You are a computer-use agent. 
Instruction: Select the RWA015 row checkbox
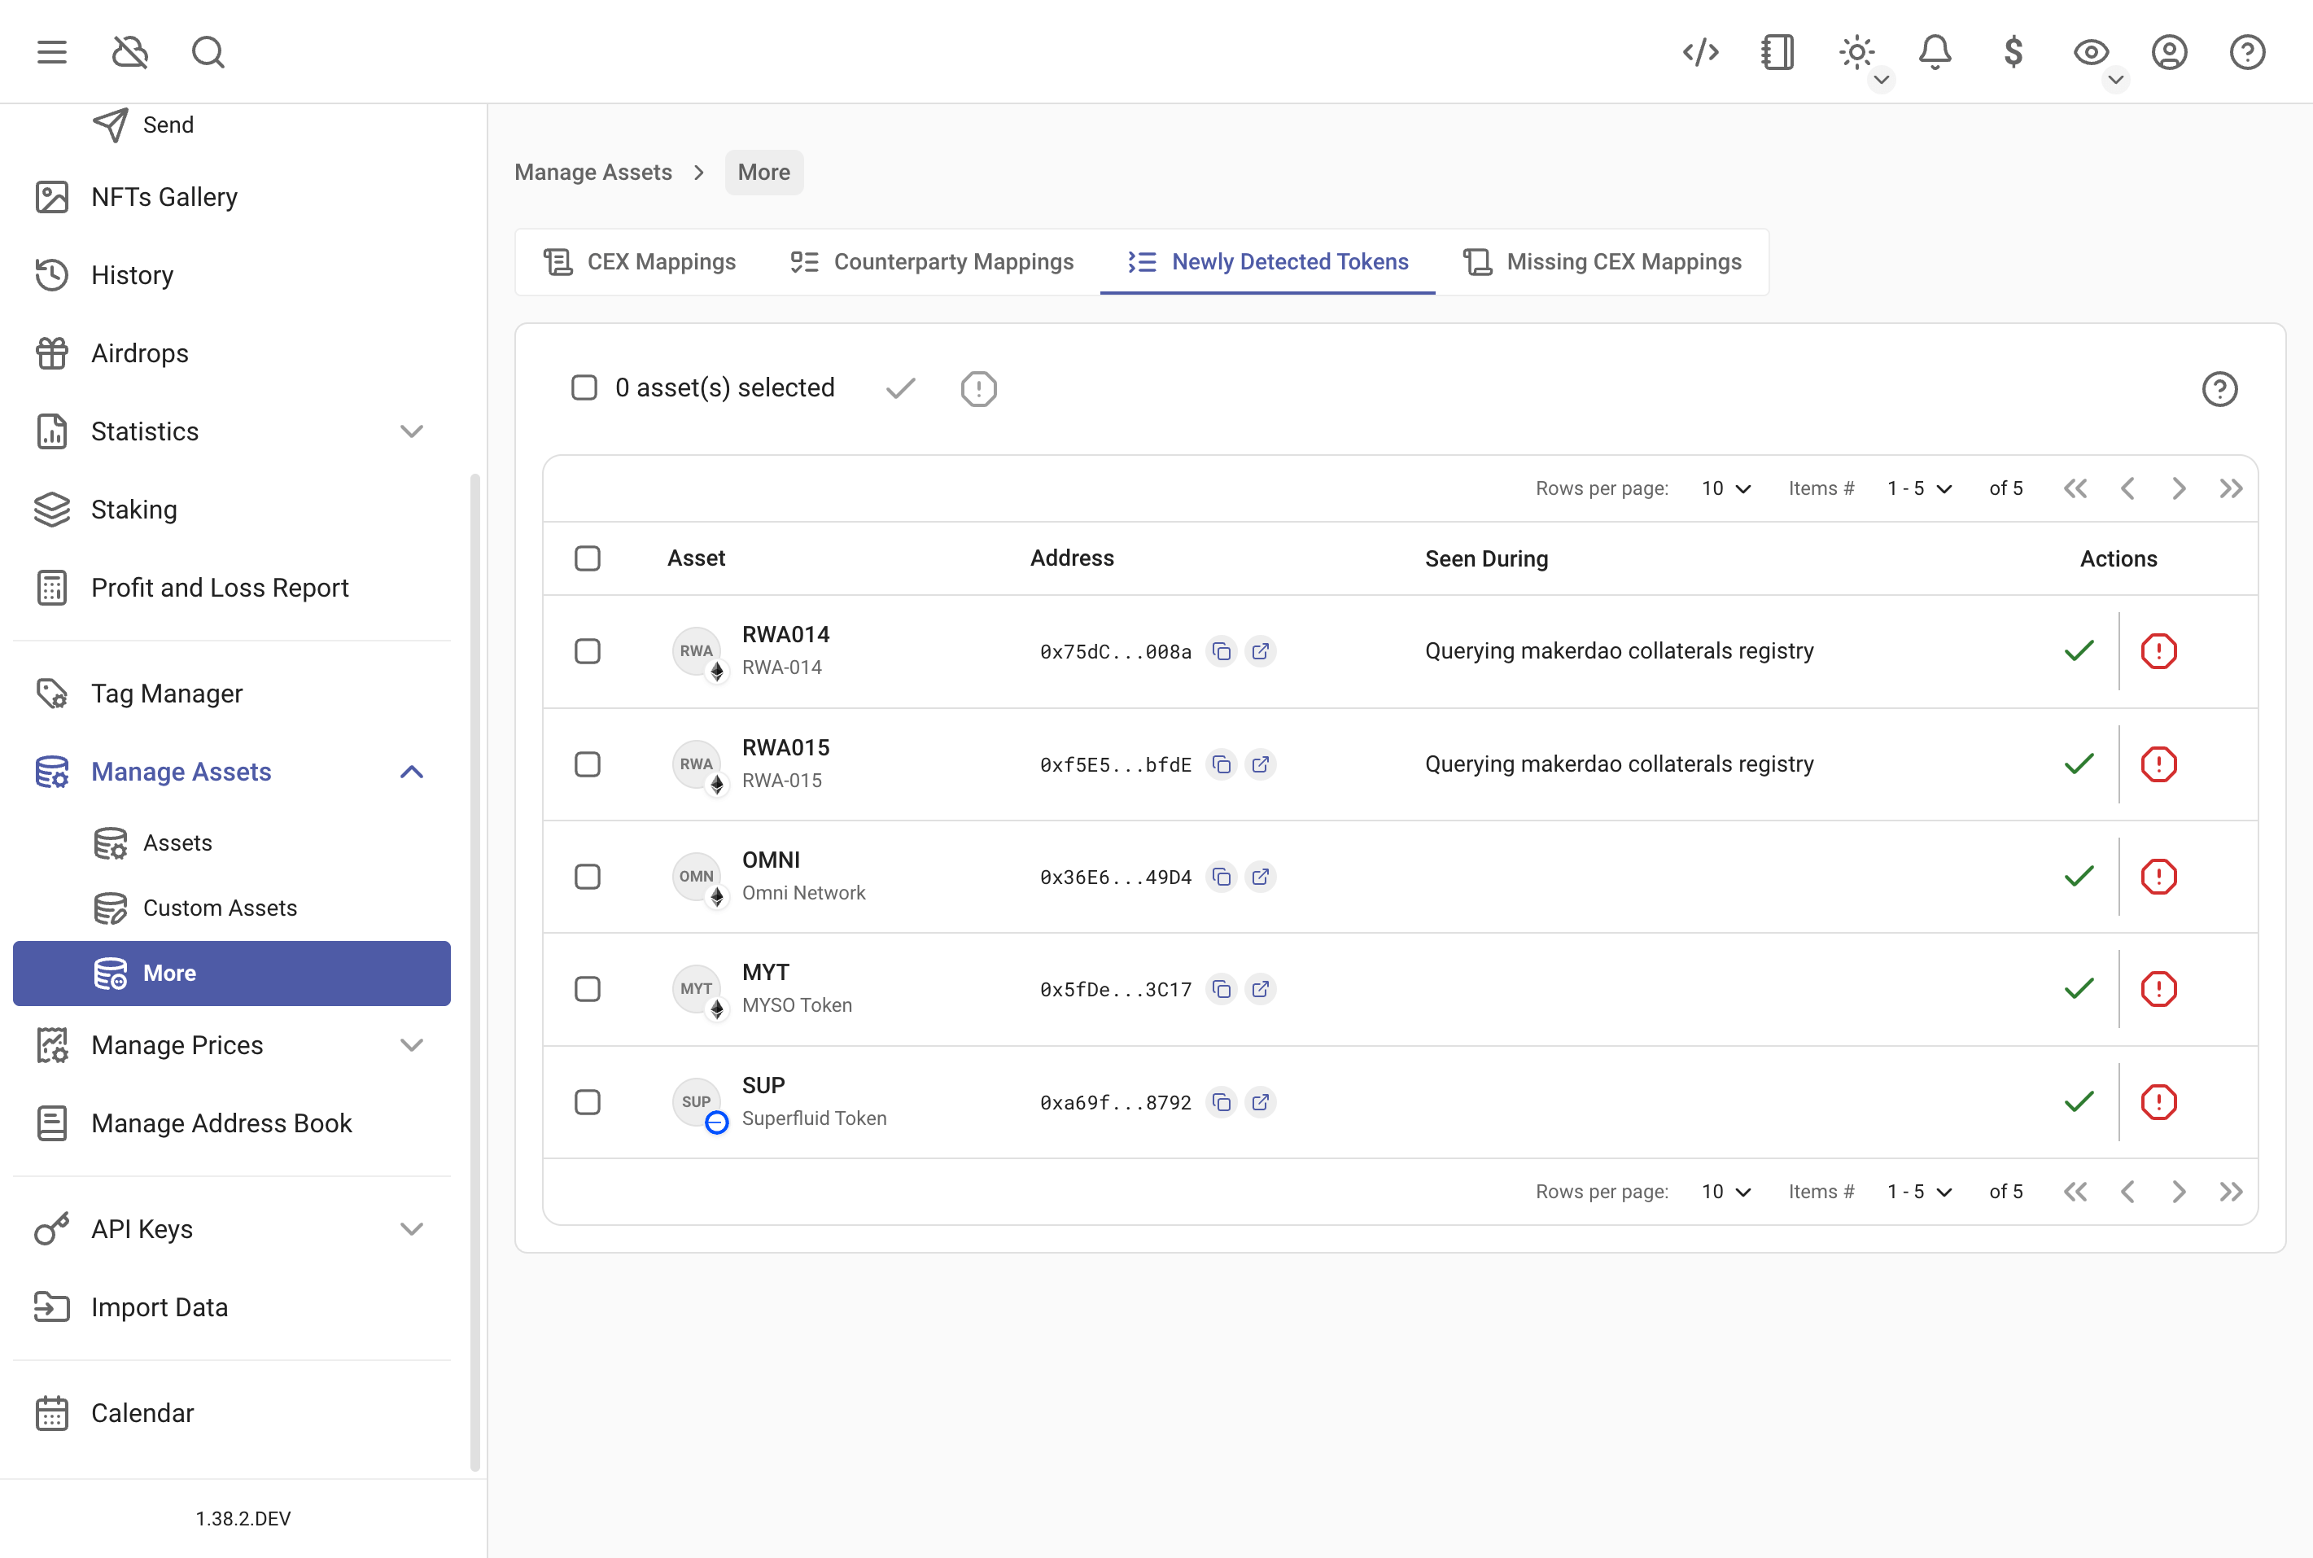pos(587,764)
